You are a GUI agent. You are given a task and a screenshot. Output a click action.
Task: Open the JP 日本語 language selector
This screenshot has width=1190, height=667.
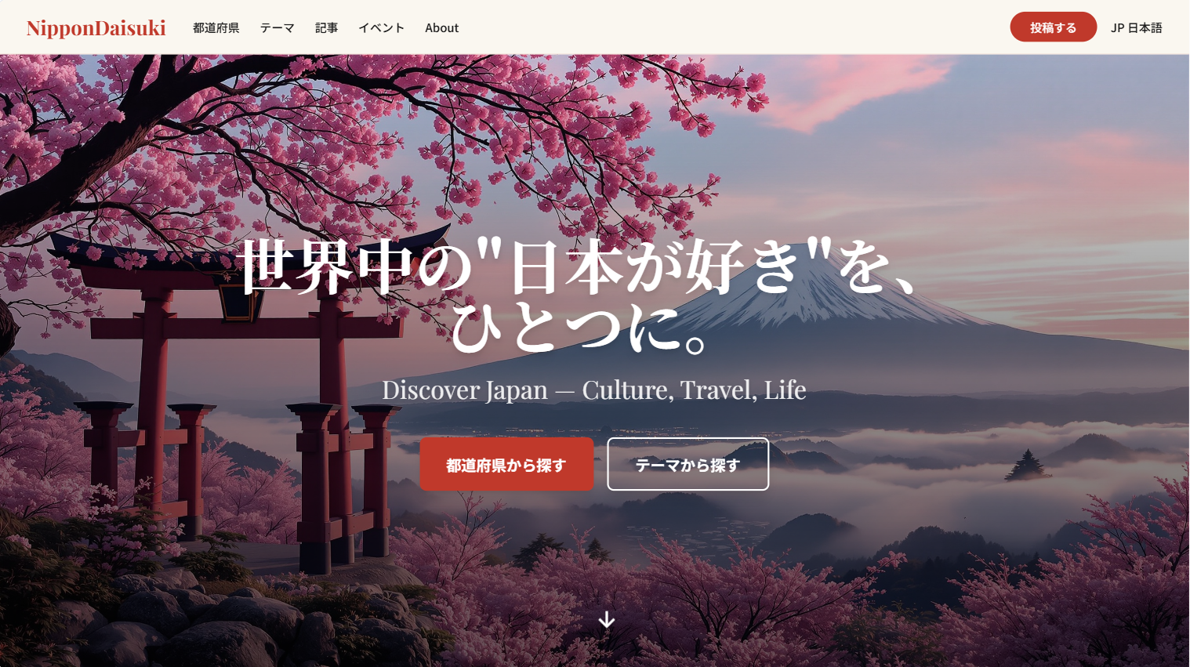point(1135,27)
